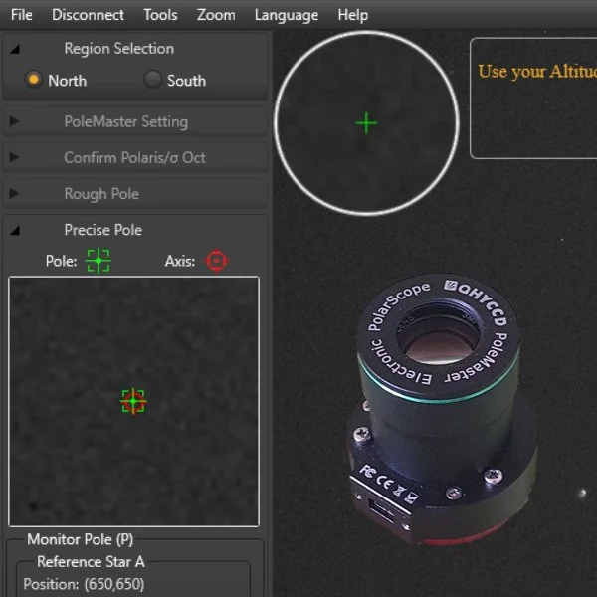
Task: Click the Precise Pole header text
Action: pos(103,230)
